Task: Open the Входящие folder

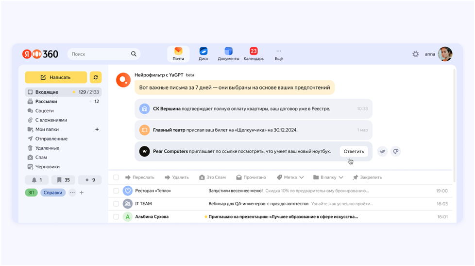Action: tap(63, 92)
